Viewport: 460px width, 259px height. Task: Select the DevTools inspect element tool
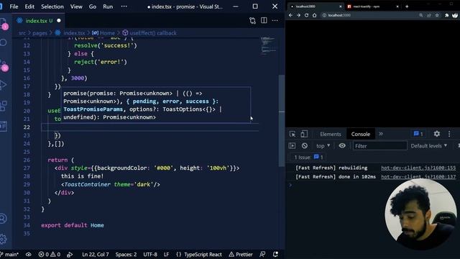293,135
